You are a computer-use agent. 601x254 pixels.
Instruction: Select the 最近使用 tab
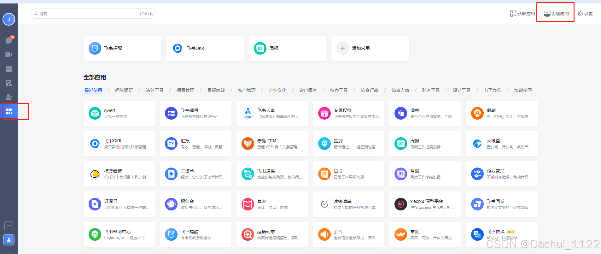[93, 90]
